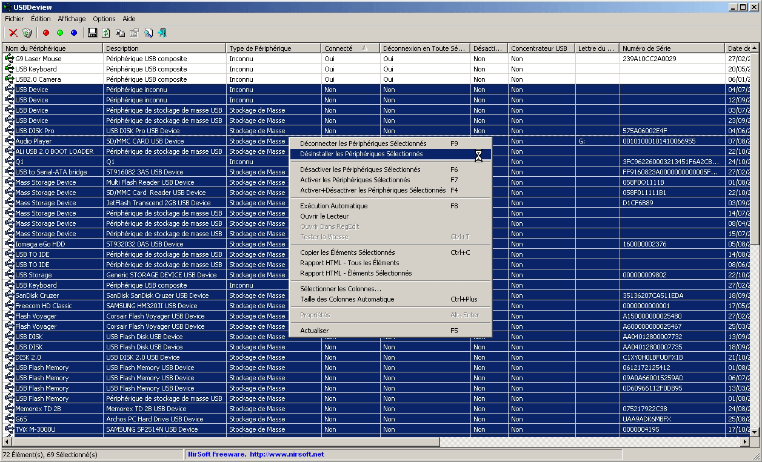The height and width of the screenshot is (462, 762).
Task: Choose Taille des Colonnes Automatique
Action: 390,300
